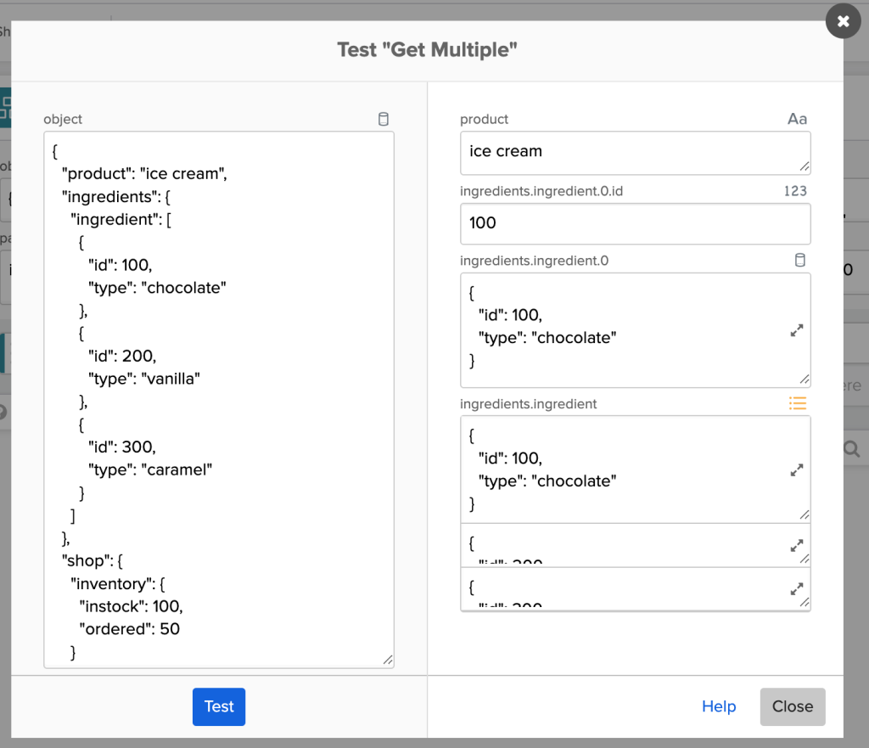
Task: Click the greyed input ending in 0 behind dialog
Action: tap(849, 269)
